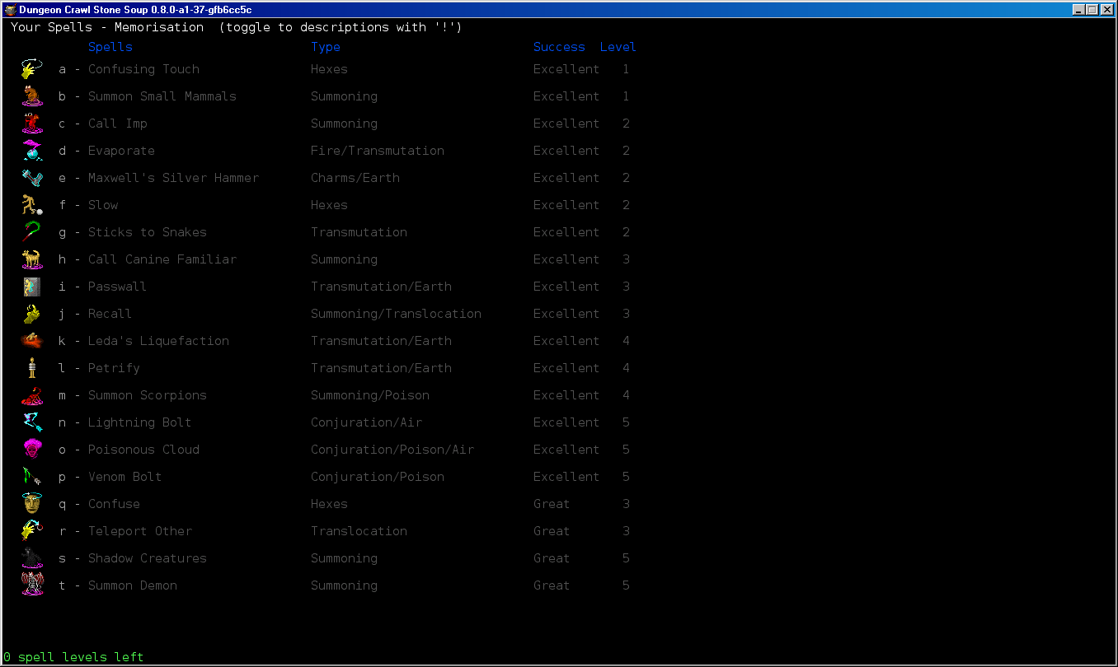Select the Summon Scorpions icon
This screenshot has height=667, width=1118.
point(32,395)
